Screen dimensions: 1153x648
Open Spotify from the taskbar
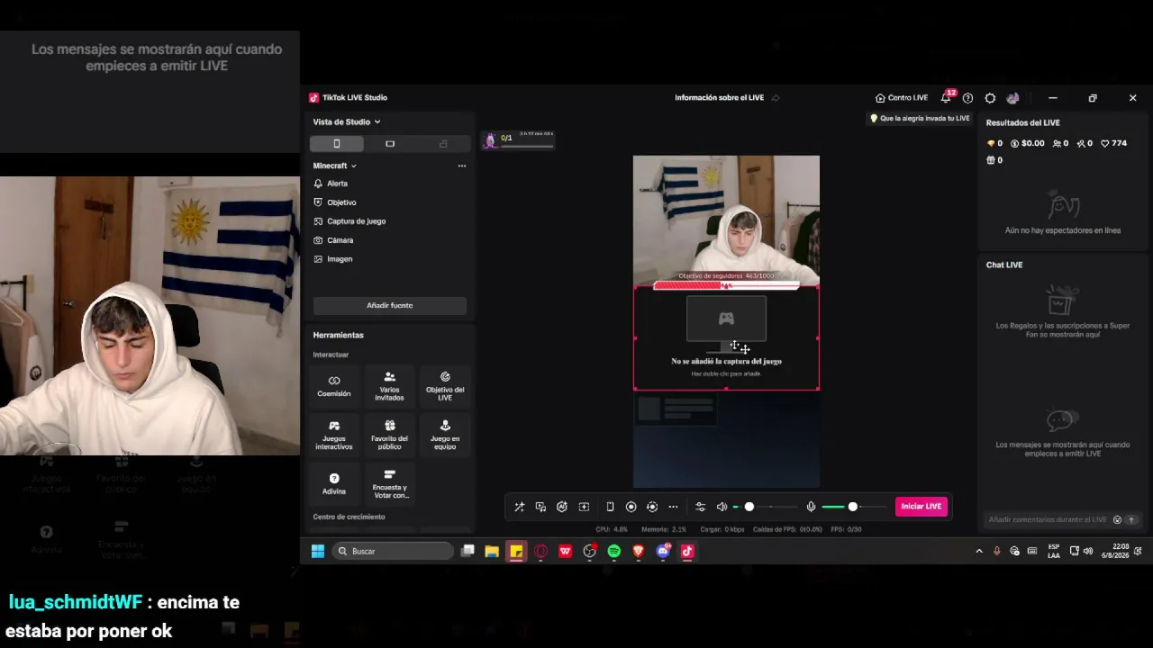(614, 552)
